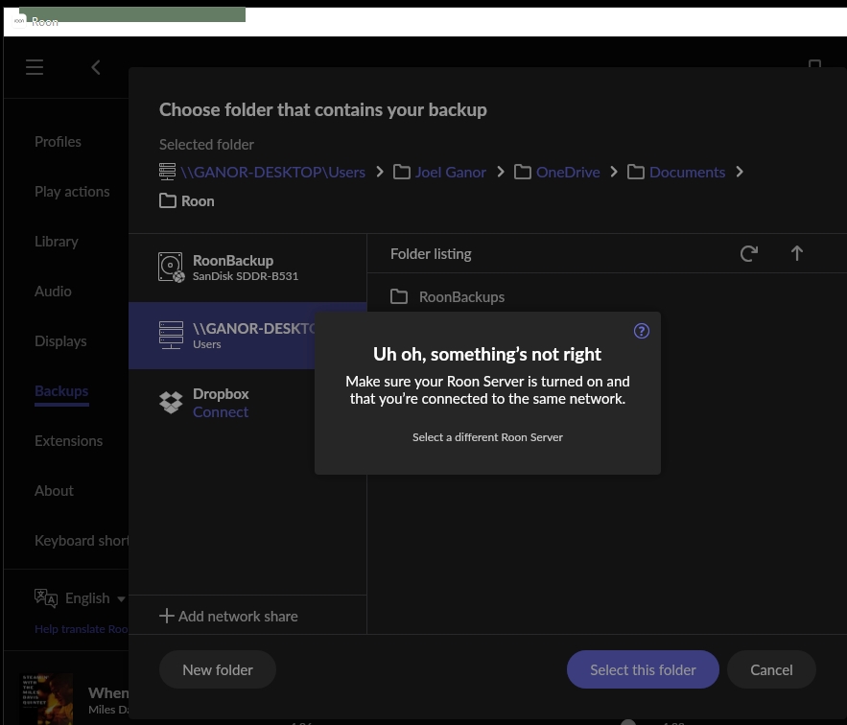Navigate to Joel Ganor folder breadcrumb
This screenshot has height=725, width=847.
pyautogui.click(x=451, y=172)
